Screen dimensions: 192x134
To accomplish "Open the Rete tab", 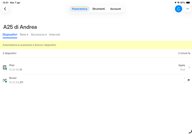I will click(x=24, y=35).
